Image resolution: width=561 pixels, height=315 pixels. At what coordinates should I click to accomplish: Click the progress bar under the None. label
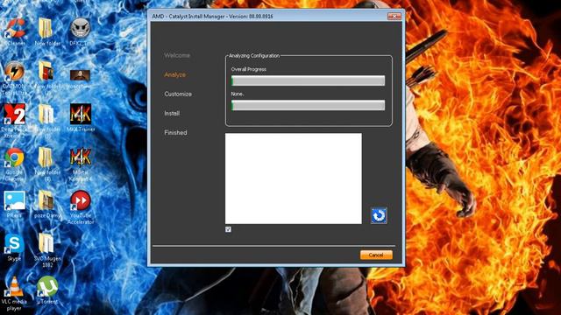pos(308,105)
